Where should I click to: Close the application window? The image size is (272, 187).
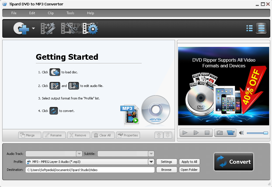coord(268,4)
